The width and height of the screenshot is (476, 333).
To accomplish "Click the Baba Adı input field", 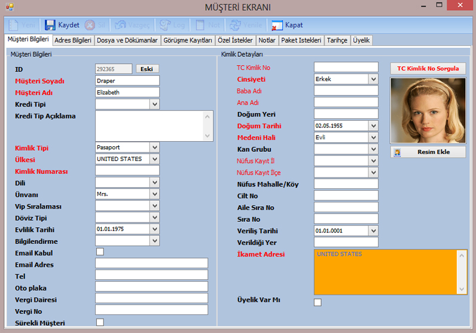I will [x=346, y=90].
